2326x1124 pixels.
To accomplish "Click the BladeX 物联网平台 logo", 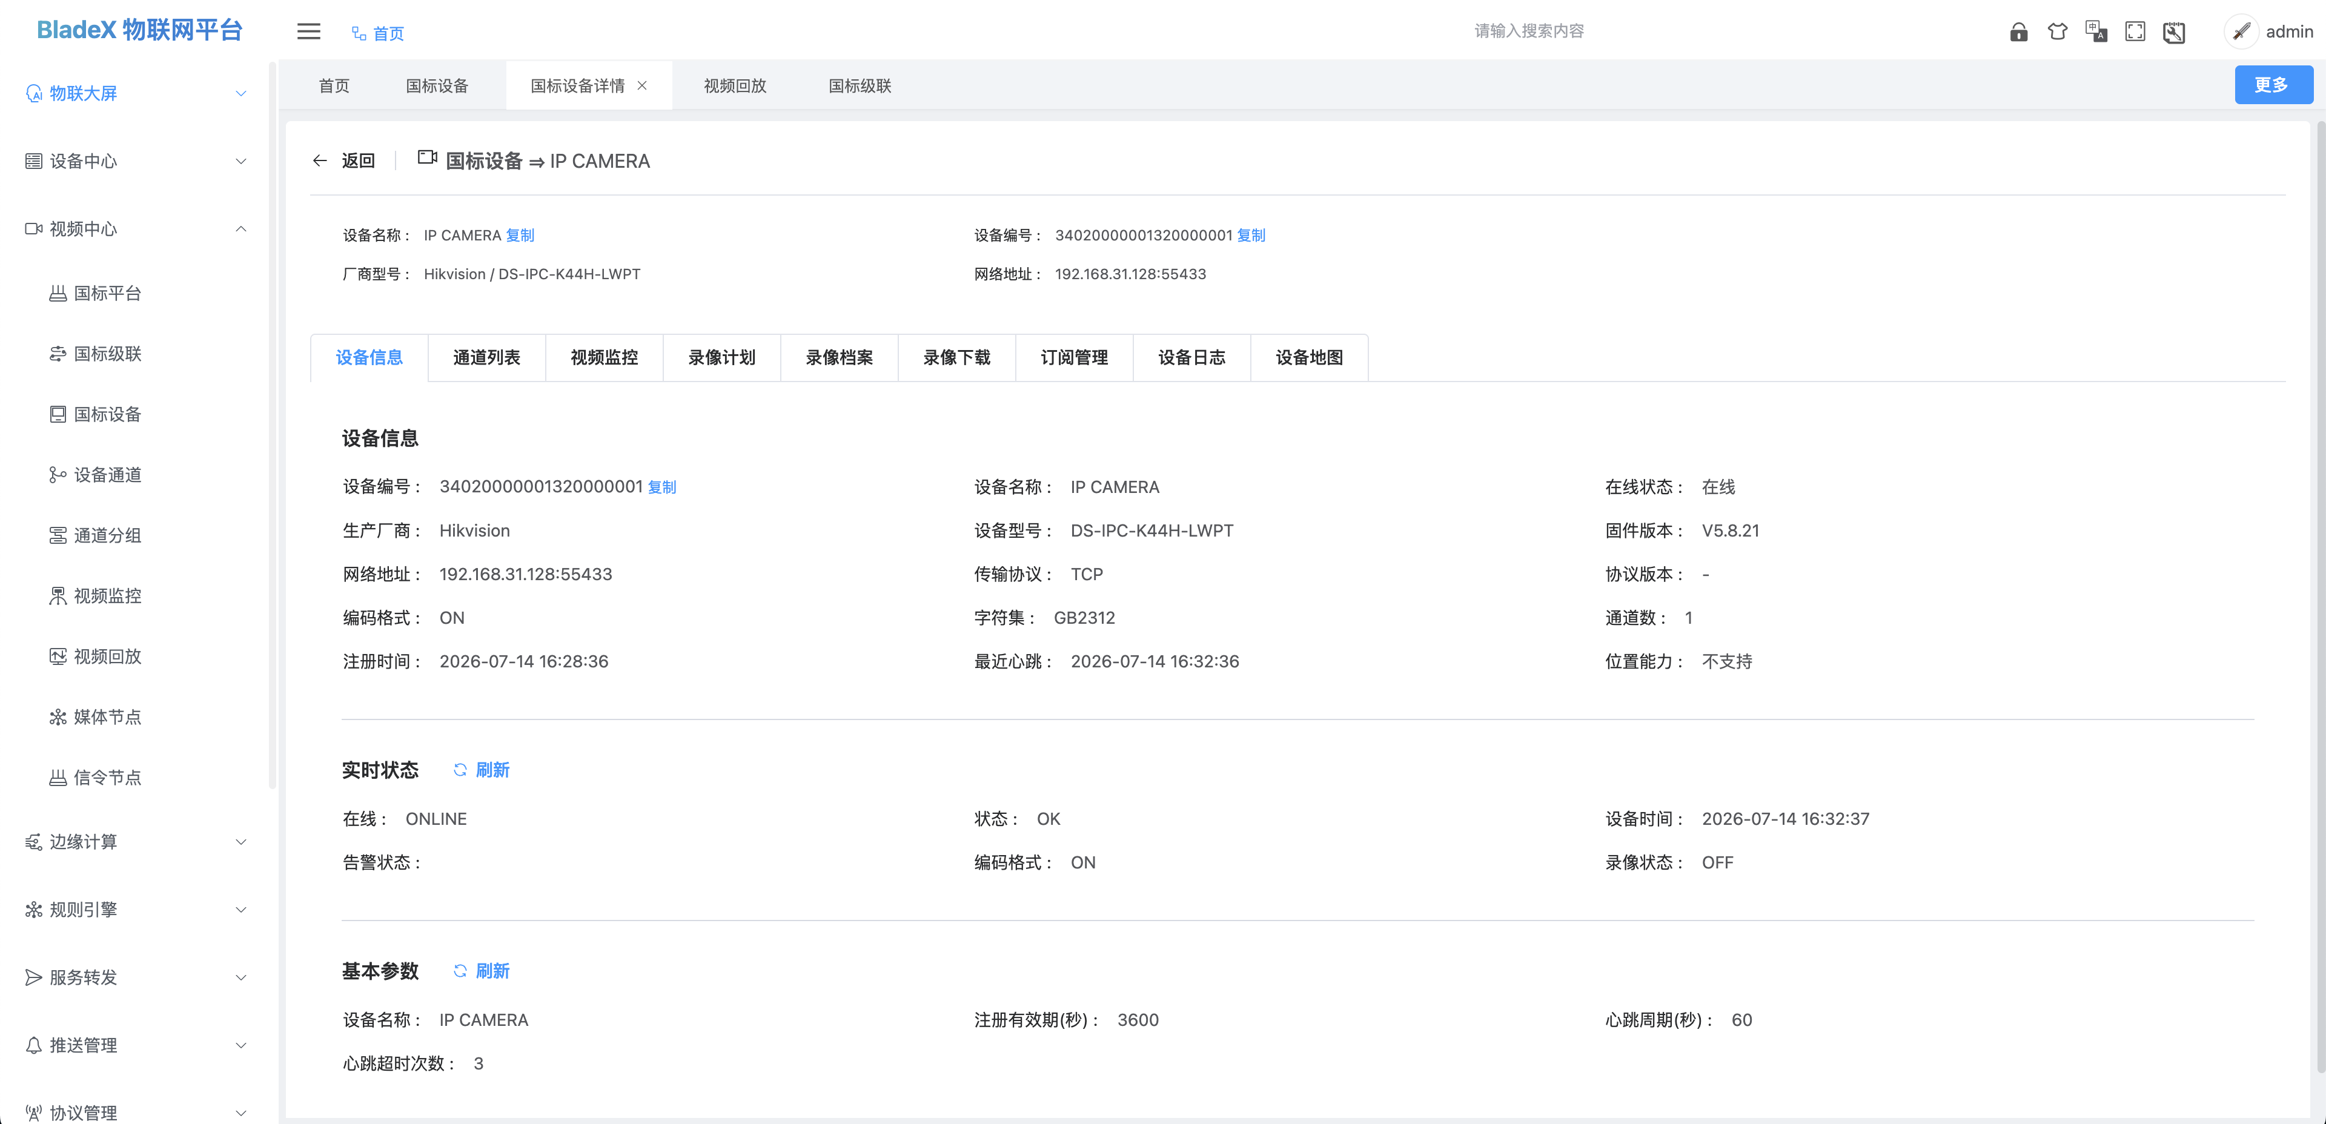I will click(x=140, y=30).
